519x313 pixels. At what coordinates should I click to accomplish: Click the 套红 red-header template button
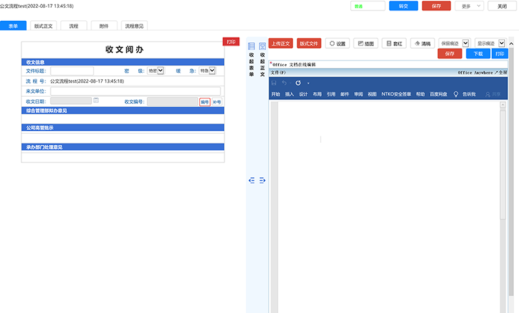pos(394,44)
